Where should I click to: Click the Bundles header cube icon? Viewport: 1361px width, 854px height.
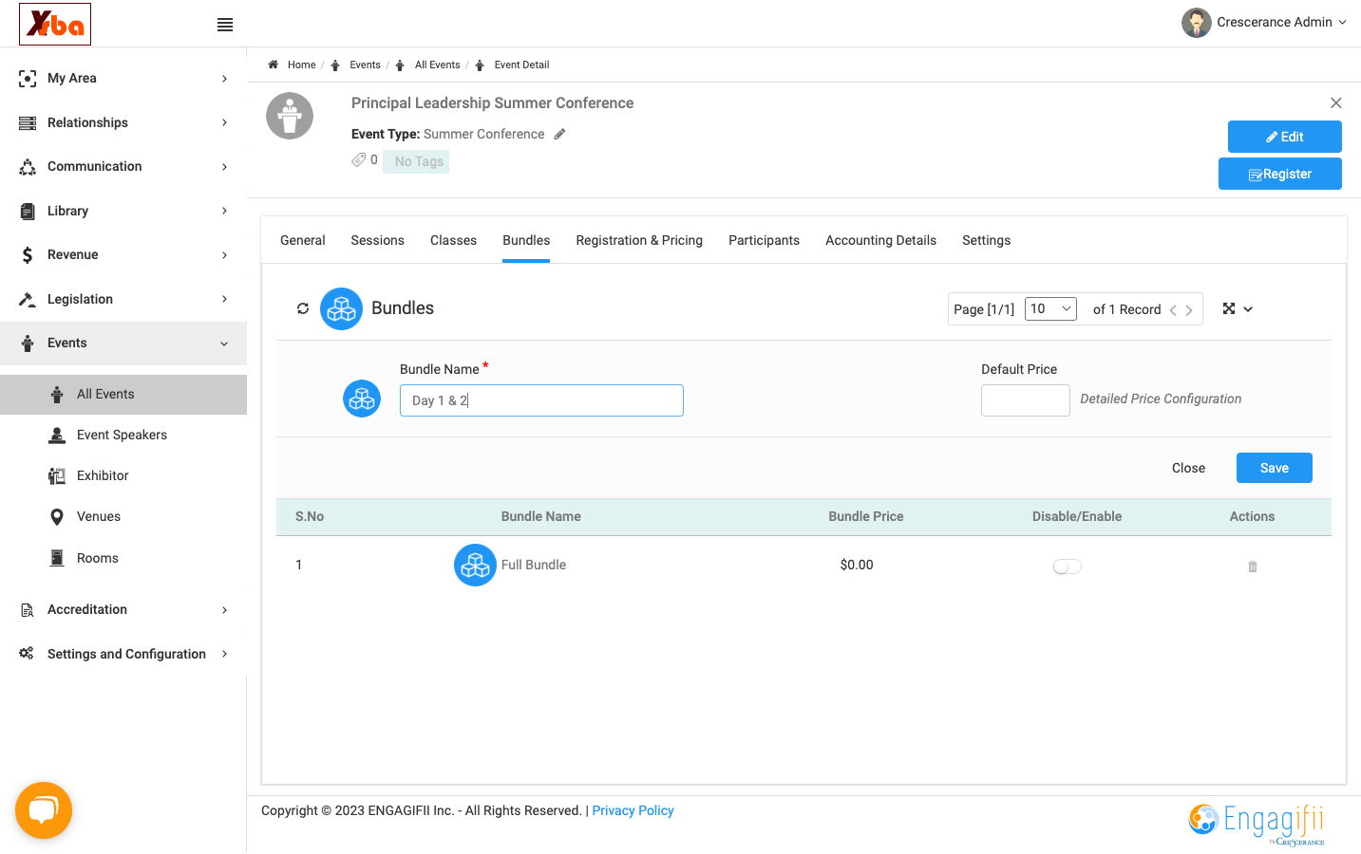[341, 308]
